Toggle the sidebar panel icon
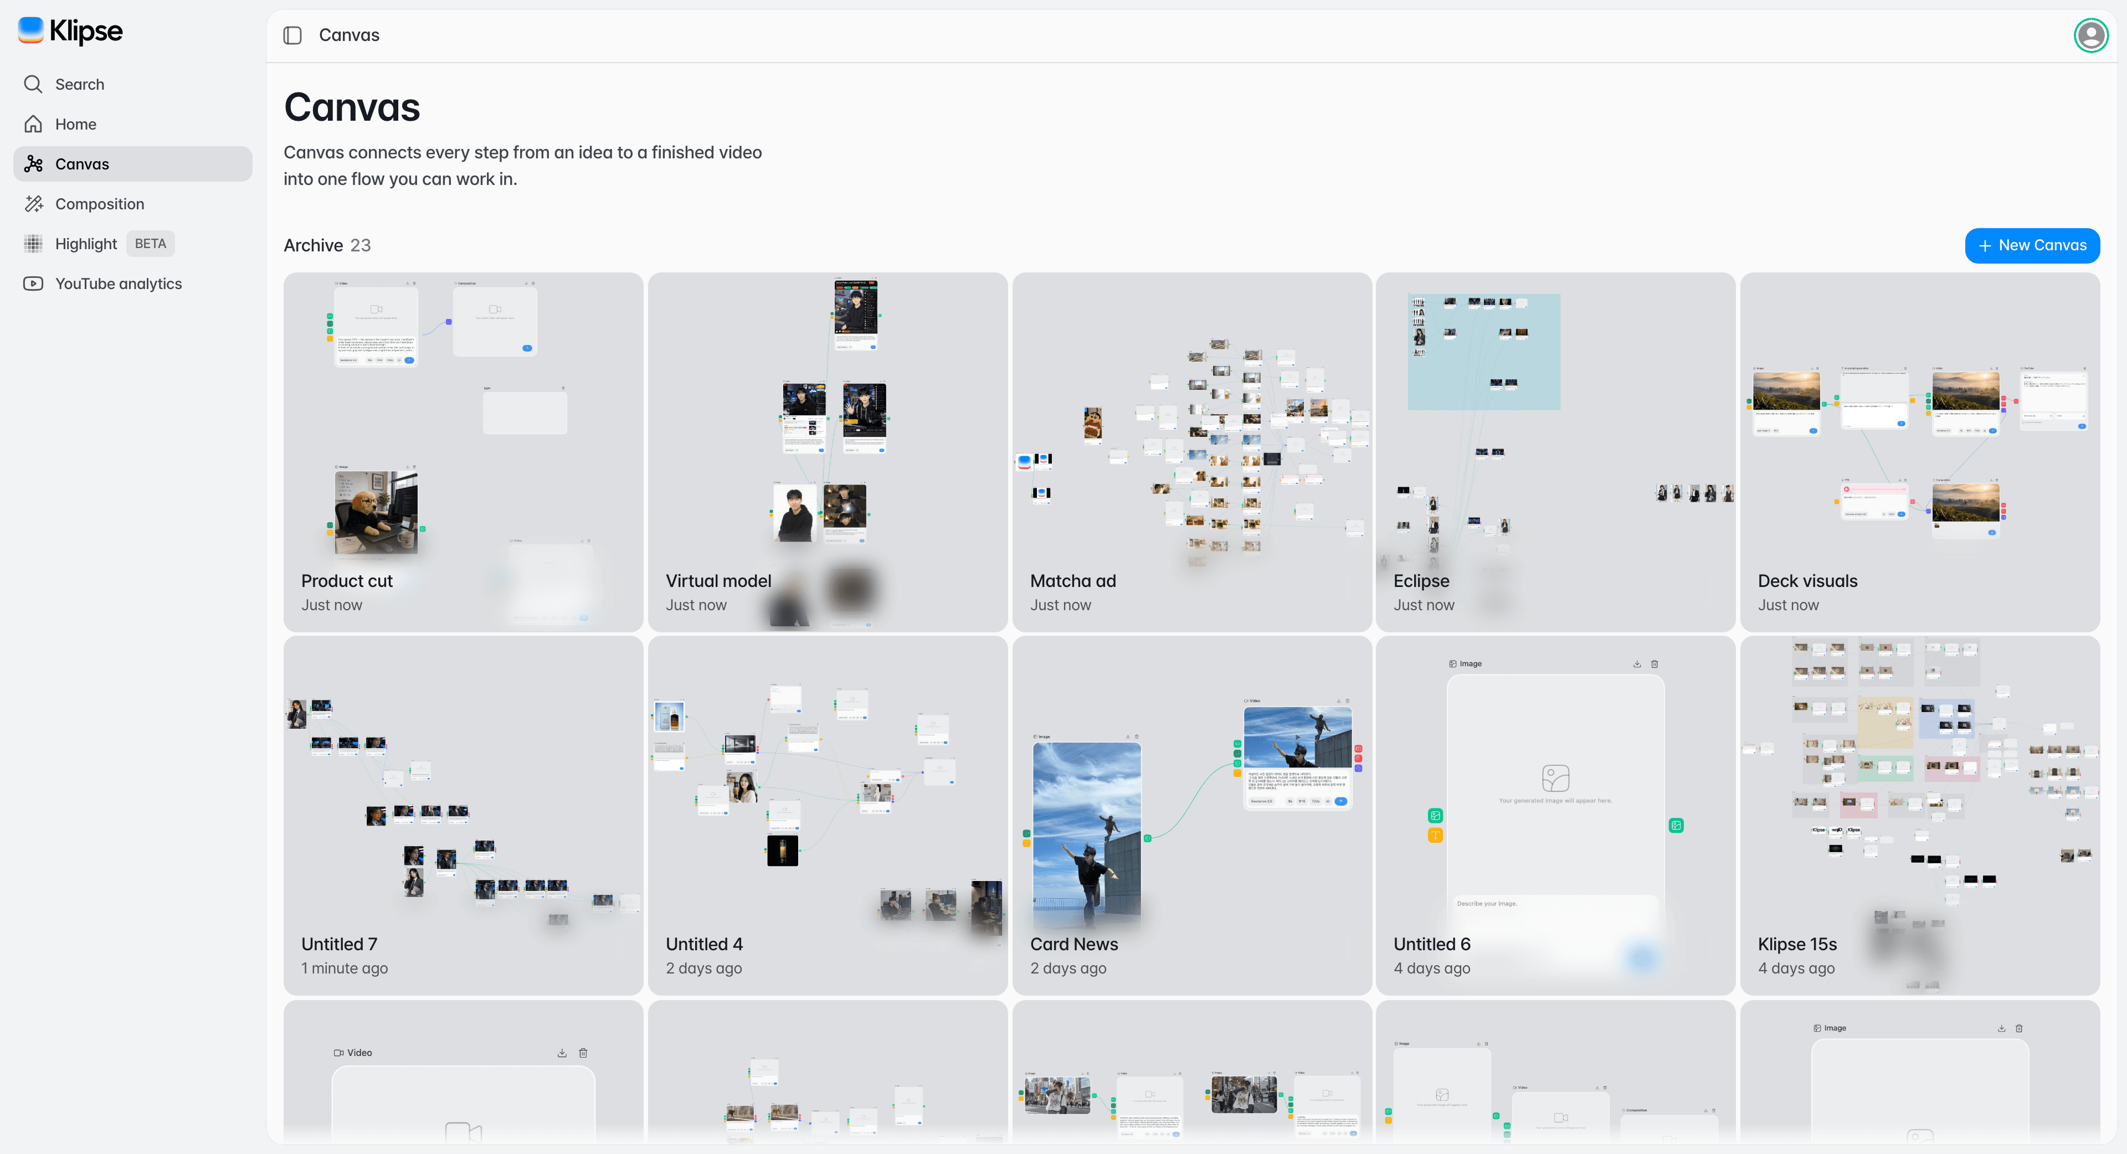Screen dimensions: 2127x1154 [292, 35]
